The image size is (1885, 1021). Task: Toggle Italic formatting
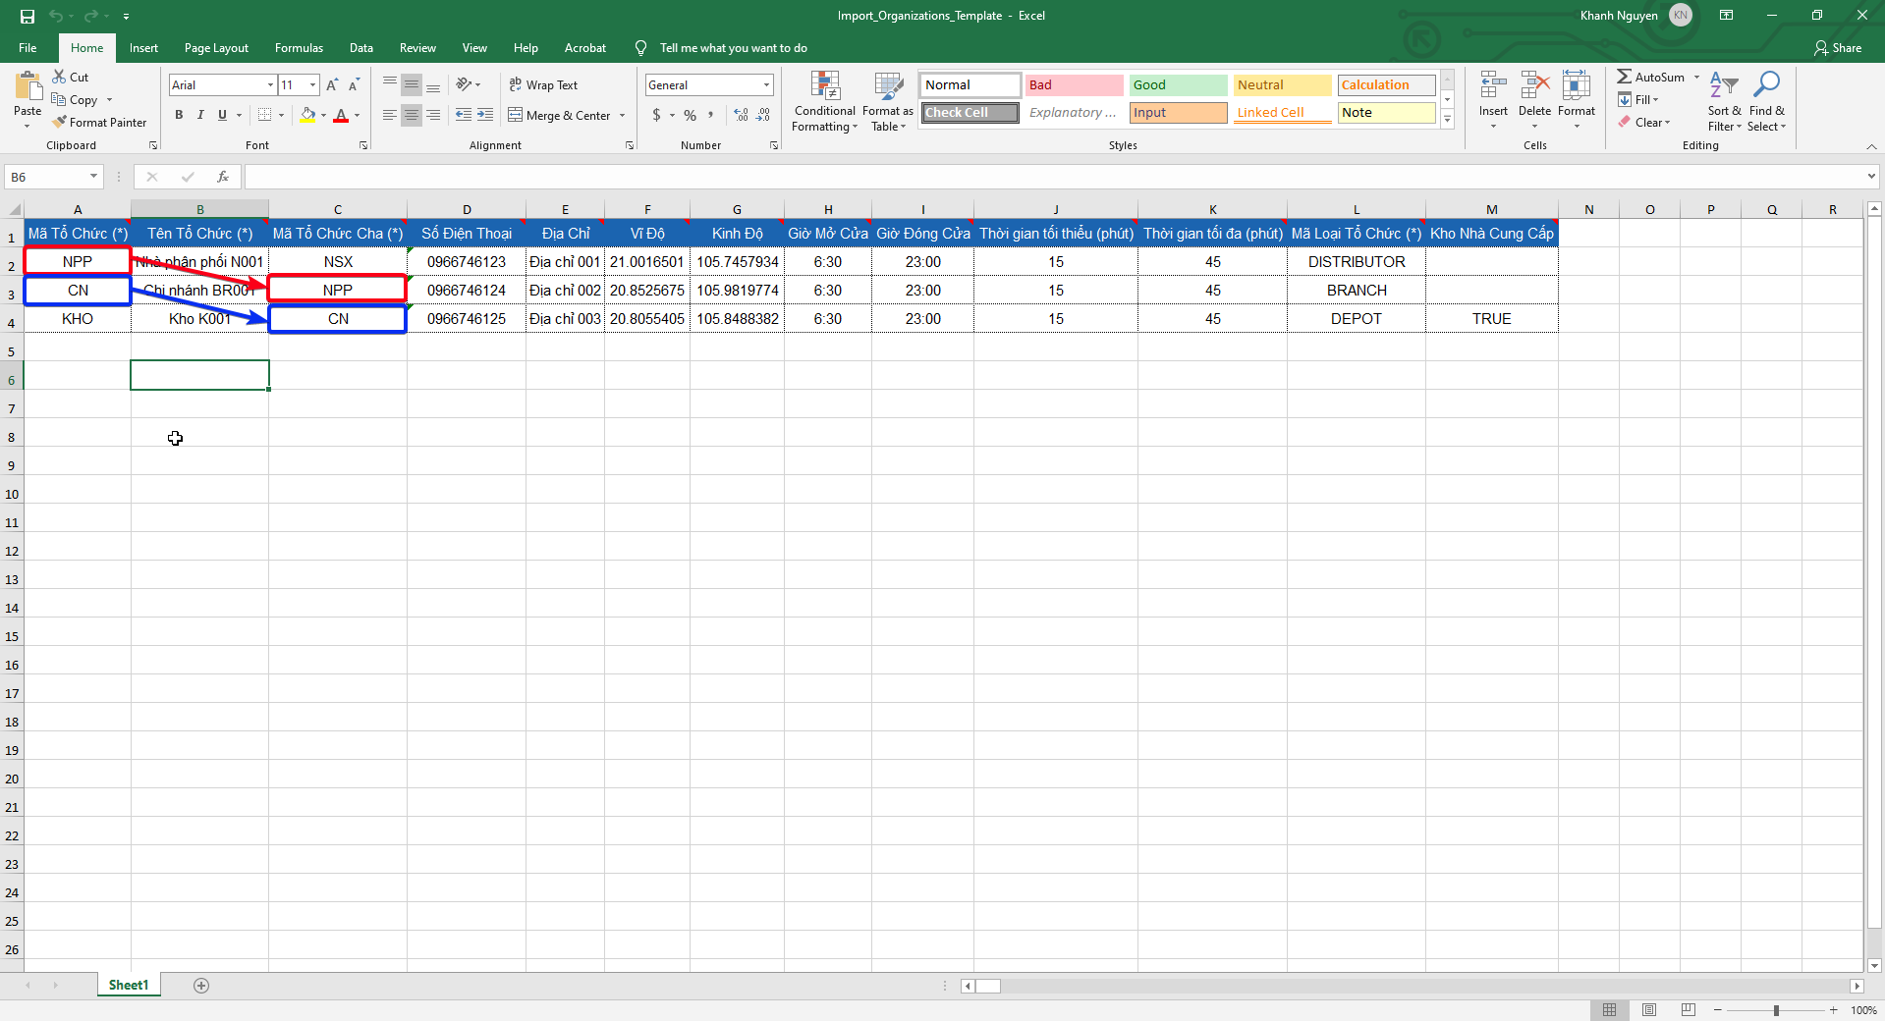coord(200,115)
